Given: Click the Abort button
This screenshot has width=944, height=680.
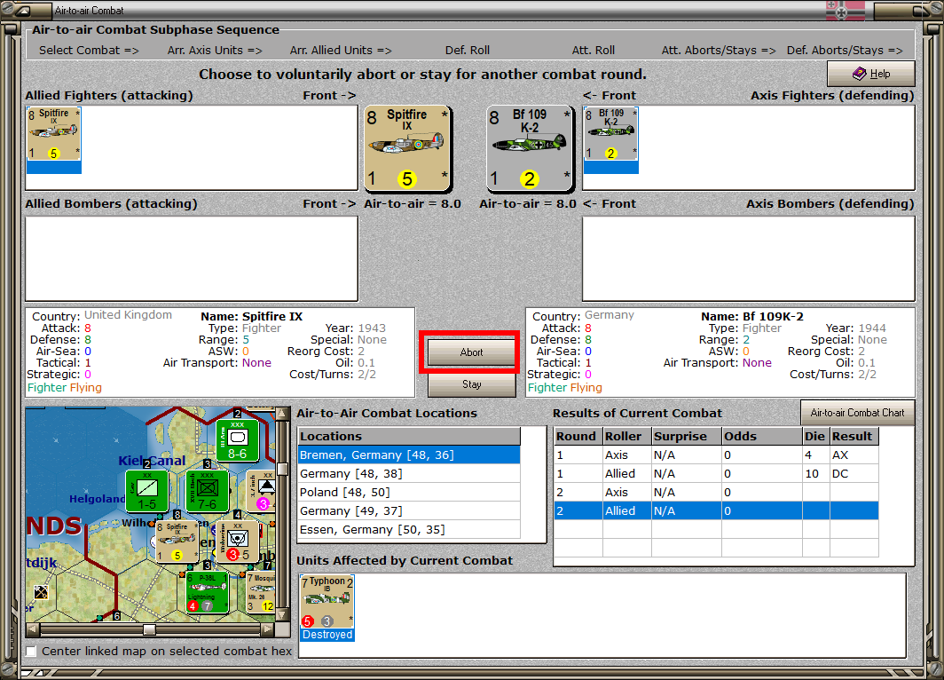Looking at the screenshot, I should point(471,352).
